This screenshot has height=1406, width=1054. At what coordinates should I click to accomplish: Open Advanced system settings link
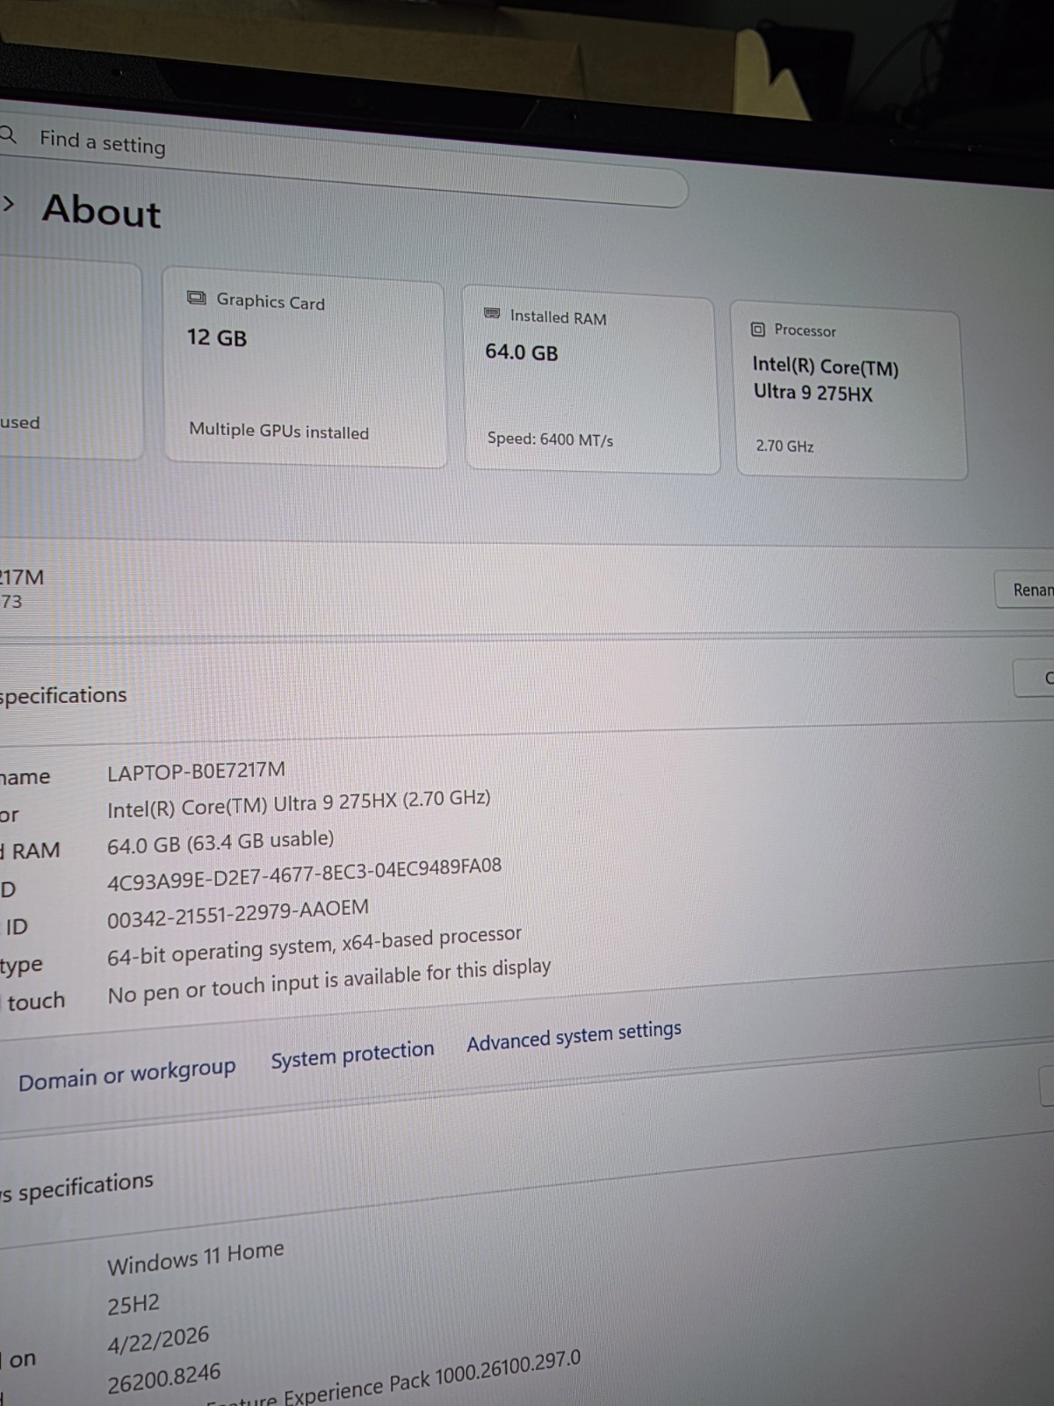574,1036
